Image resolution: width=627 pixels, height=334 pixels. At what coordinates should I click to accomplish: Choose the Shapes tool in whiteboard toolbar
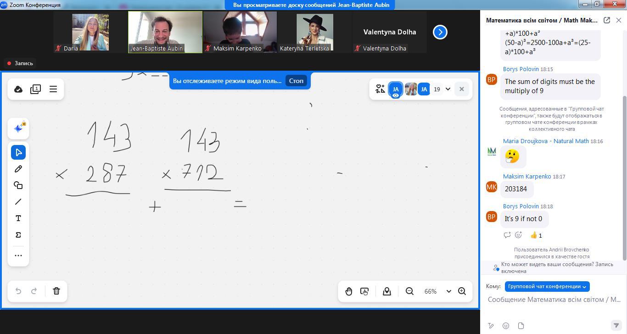(x=18, y=185)
